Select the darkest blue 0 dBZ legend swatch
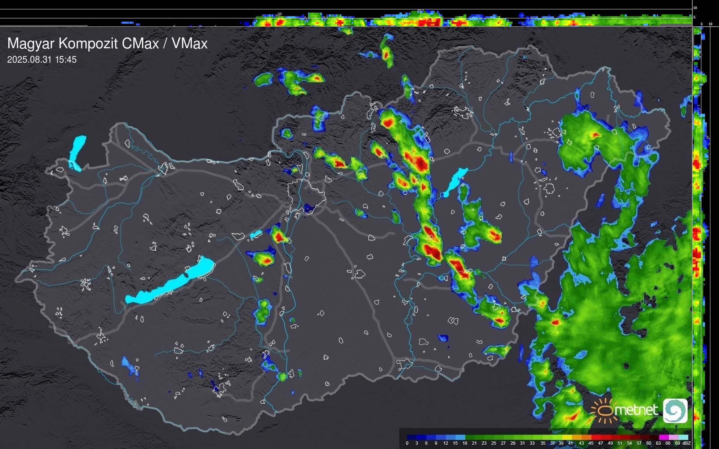719x449 pixels. tap(412, 437)
